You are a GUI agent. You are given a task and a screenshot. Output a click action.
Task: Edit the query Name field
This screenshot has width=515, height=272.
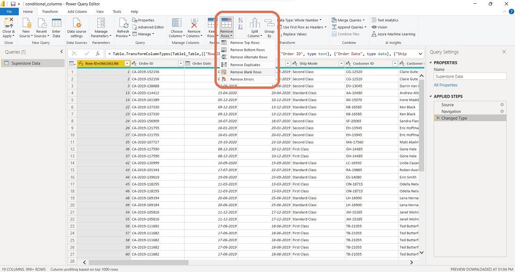(x=470, y=76)
